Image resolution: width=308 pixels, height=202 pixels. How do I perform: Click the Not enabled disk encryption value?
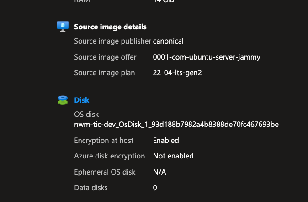click(x=173, y=156)
